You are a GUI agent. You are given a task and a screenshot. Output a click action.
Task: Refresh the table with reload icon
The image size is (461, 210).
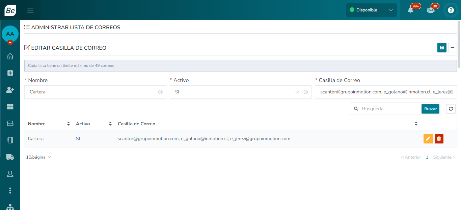tap(451, 109)
